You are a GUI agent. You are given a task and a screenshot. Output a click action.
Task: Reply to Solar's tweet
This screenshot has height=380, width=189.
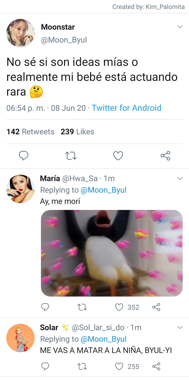point(45,366)
